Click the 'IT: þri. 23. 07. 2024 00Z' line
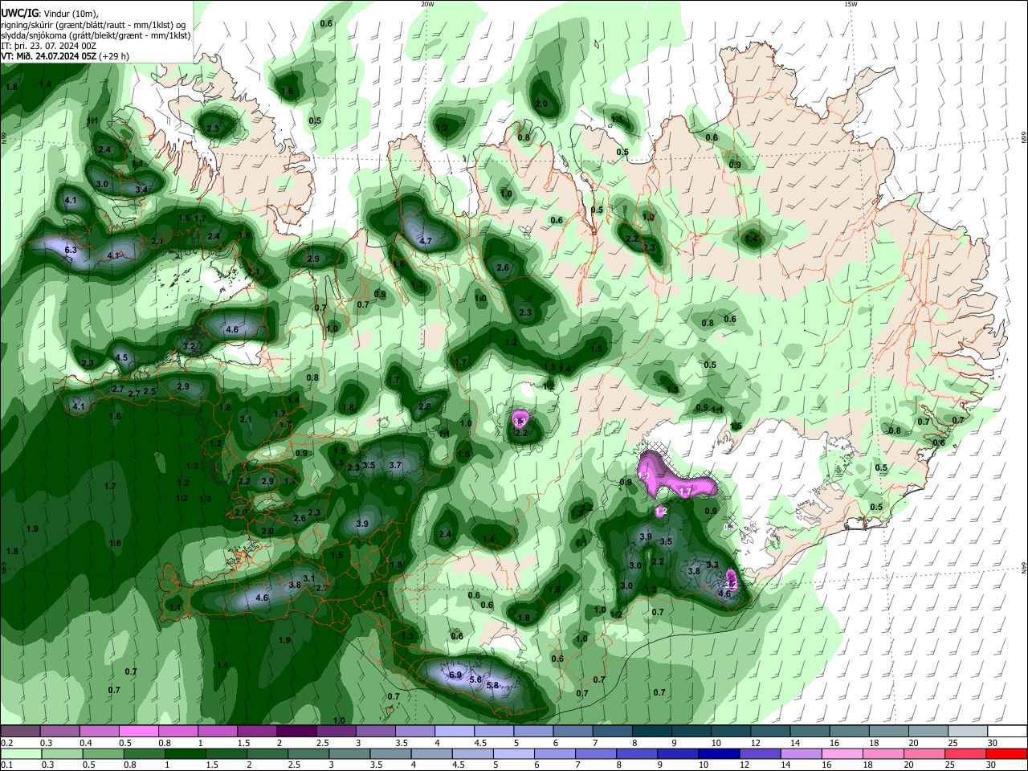 point(48,46)
